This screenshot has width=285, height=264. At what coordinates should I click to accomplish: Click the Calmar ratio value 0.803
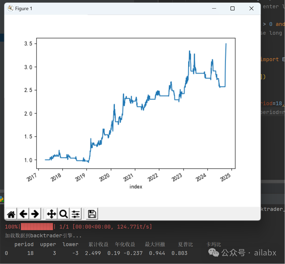[x=179, y=253]
